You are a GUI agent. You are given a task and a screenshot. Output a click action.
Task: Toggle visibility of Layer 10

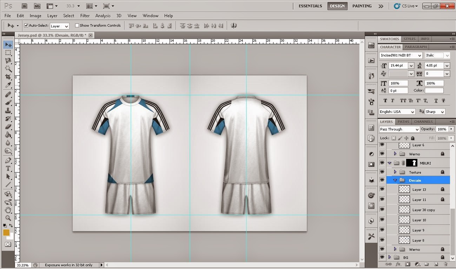[382, 220]
